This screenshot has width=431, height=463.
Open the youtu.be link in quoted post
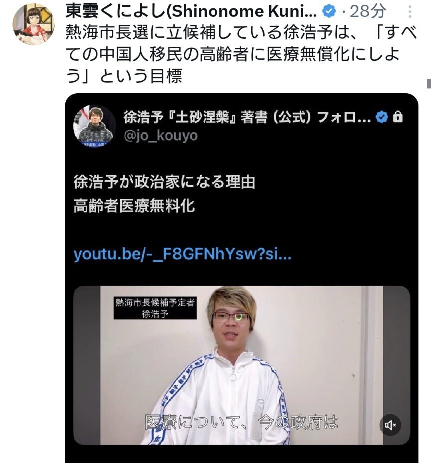pyautogui.click(x=182, y=254)
